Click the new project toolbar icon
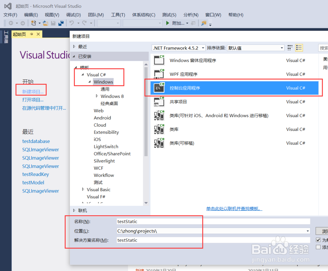 [x=33, y=23]
